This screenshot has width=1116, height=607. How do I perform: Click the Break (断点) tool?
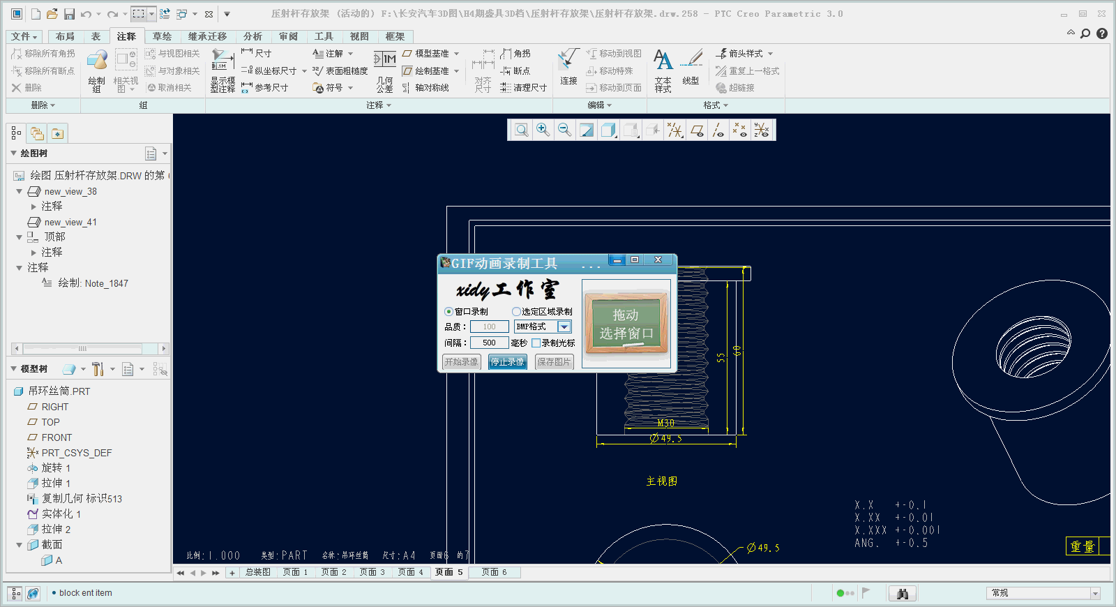(x=515, y=70)
